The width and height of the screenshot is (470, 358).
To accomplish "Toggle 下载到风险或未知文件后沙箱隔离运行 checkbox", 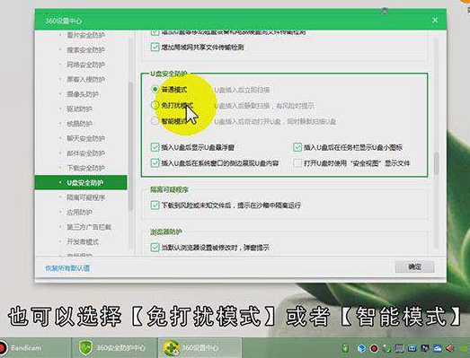I will pyautogui.click(x=155, y=205).
